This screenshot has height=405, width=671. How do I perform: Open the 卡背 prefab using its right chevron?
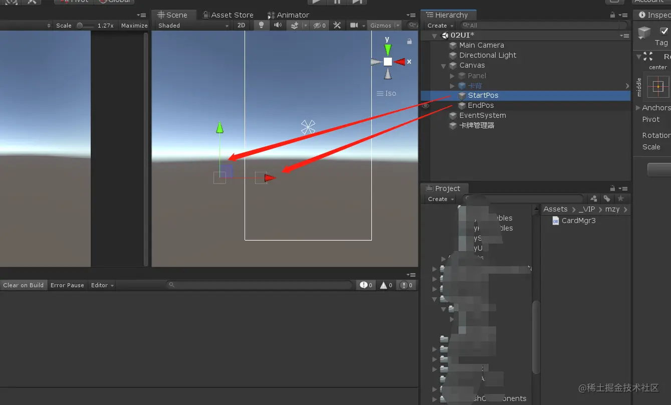[627, 86]
